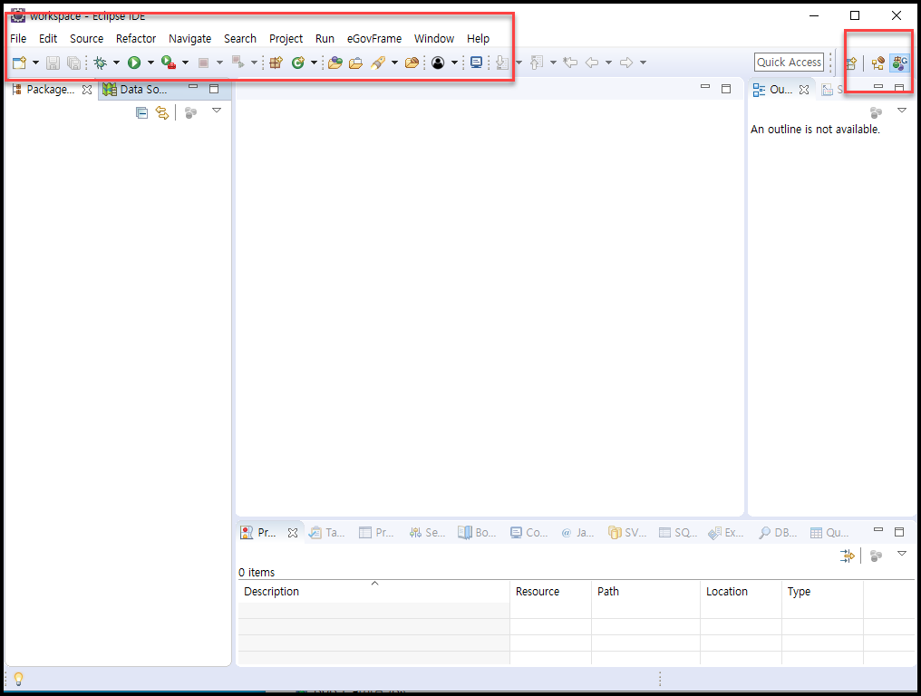
Task: Click the Back navigation arrow
Action: pyautogui.click(x=592, y=63)
